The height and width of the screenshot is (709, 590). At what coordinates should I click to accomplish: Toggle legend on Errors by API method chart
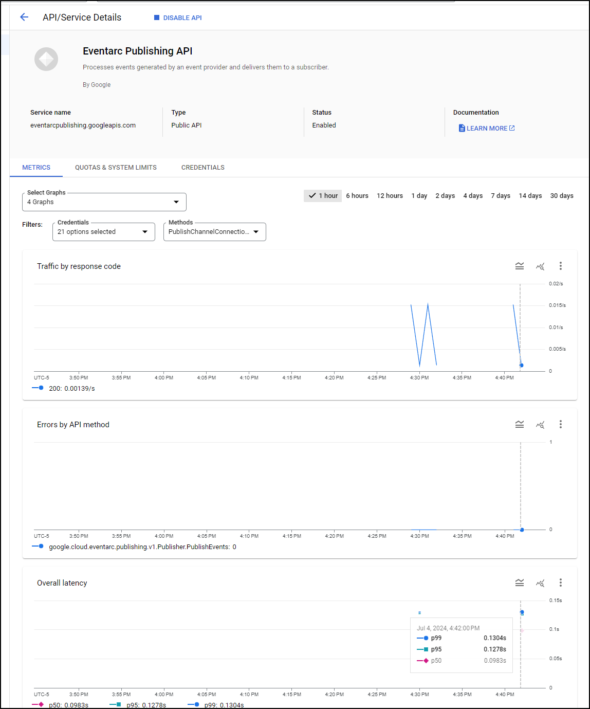coord(520,424)
